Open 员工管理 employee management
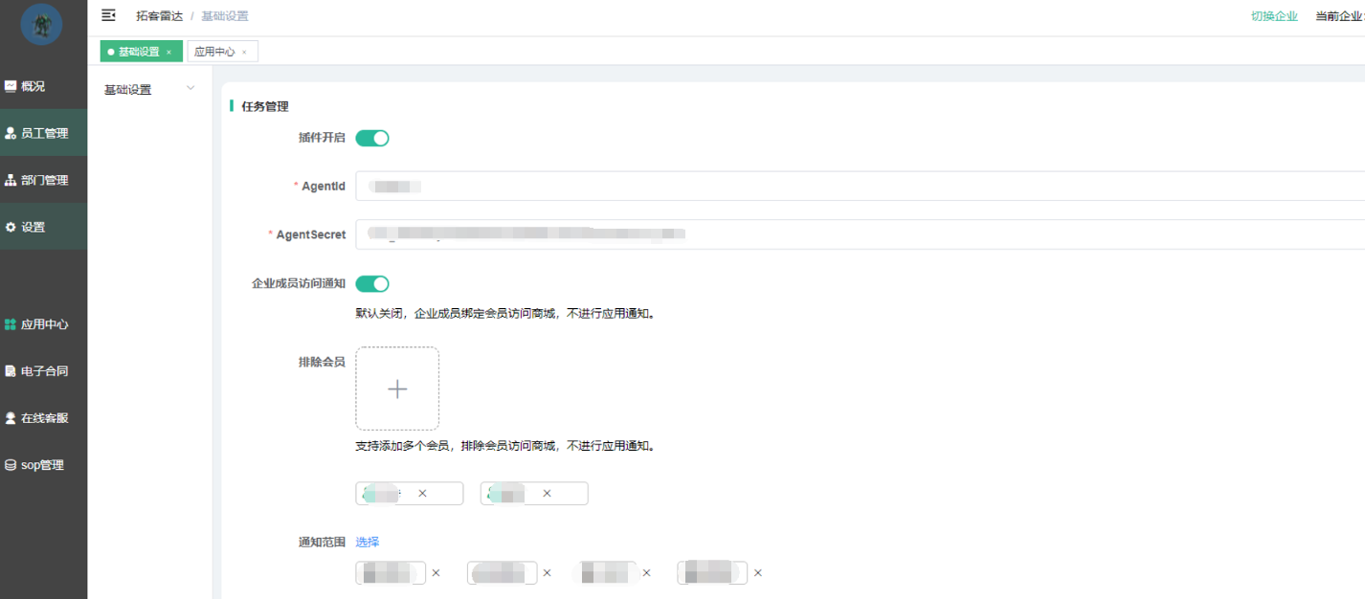The image size is (1365, 599). point(44,133)
